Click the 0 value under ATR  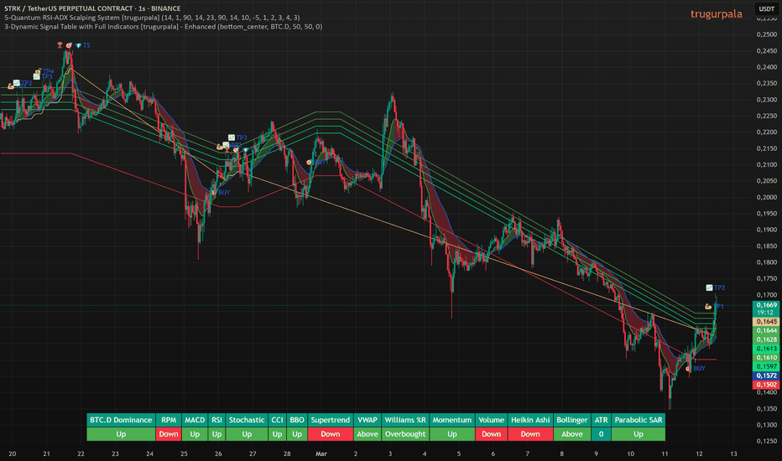coord(601,434)
